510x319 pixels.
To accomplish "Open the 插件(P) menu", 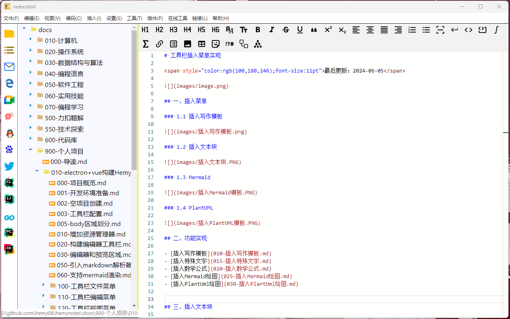I will coord(155,18).
